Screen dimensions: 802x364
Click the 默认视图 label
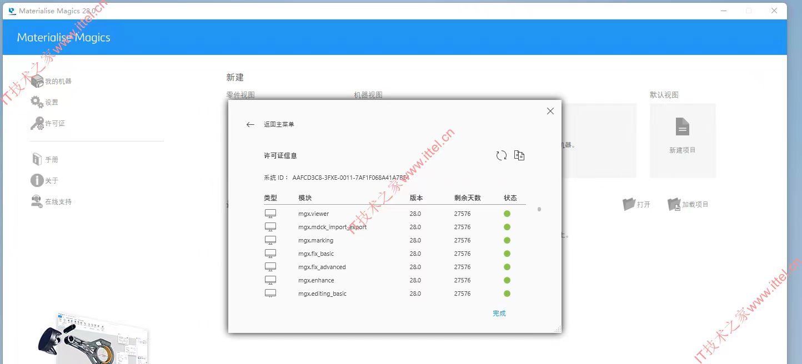664,95
